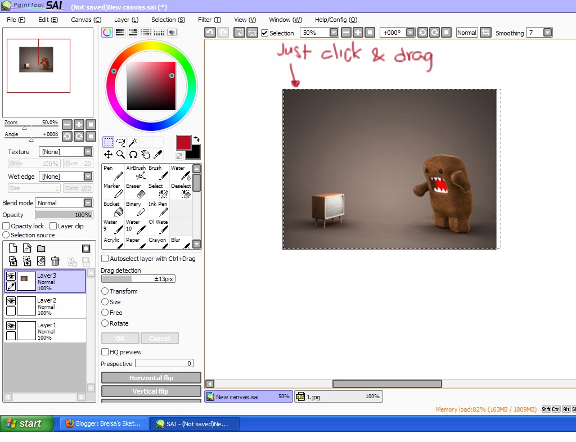This screenshot has width=576, height=442.
Task: Click the Redo button in toolbar
Action: (x=223, y=33)
